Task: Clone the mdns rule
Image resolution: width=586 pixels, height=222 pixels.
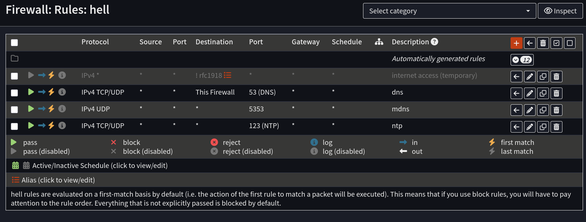Action: pos(543,110)
